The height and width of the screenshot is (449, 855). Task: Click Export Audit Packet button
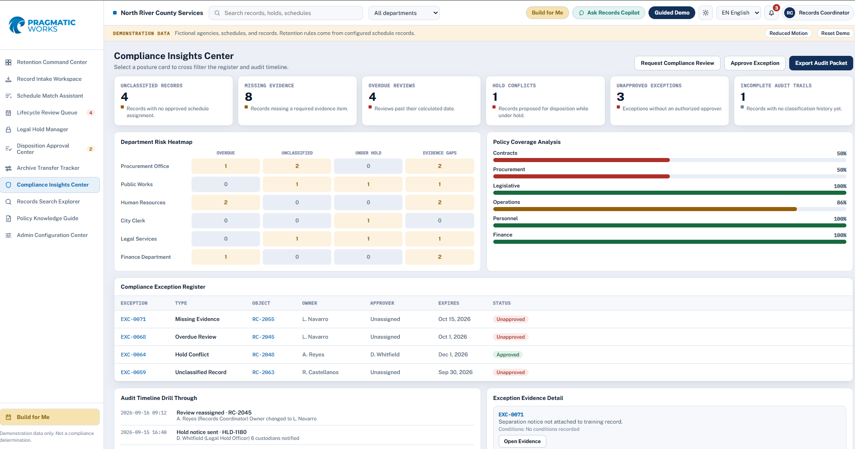tap(821, 63)
